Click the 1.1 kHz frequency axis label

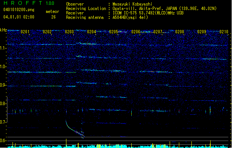3,48
